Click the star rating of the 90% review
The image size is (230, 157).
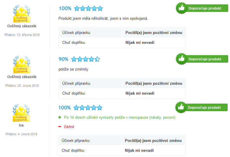(86, 59)
